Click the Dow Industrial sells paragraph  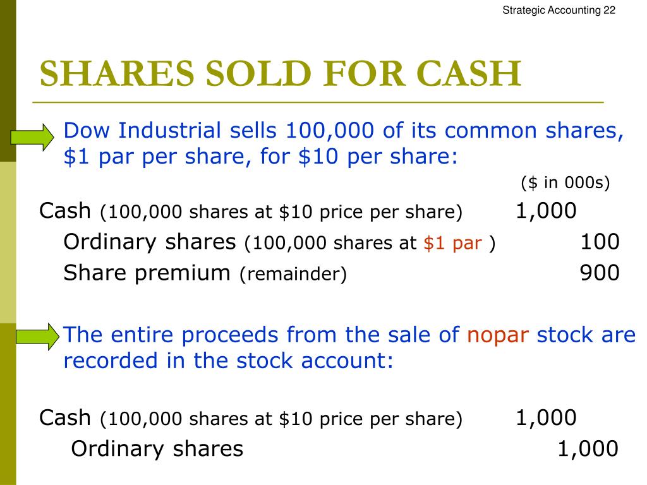[x=343, y=143]
